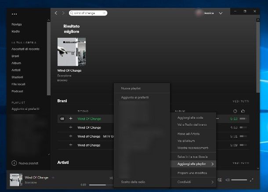Click the three-dots more button on playing row

point(217,119)
